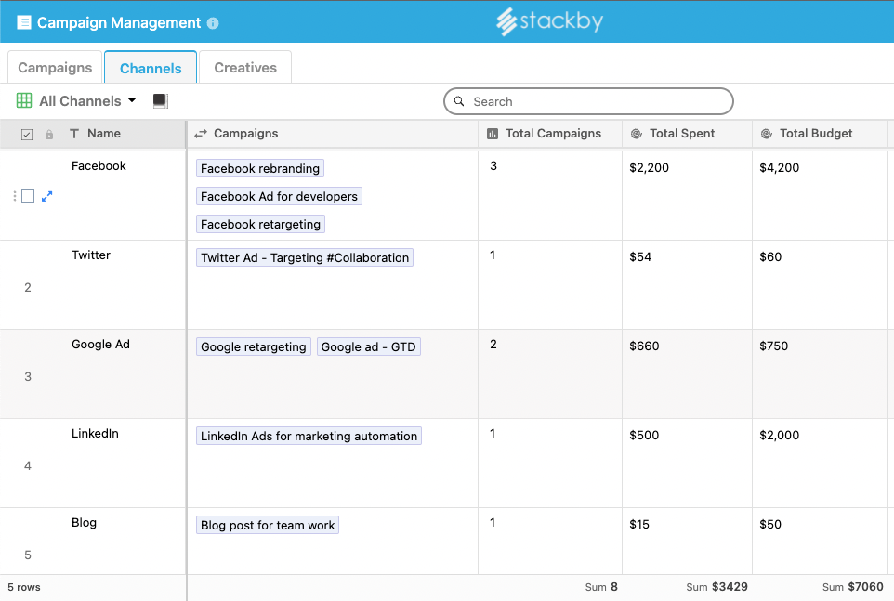This screenshot has width=894, height=601.
Task: Toggle the select-all checkbox in header
Action: click(x=27, y=135)
